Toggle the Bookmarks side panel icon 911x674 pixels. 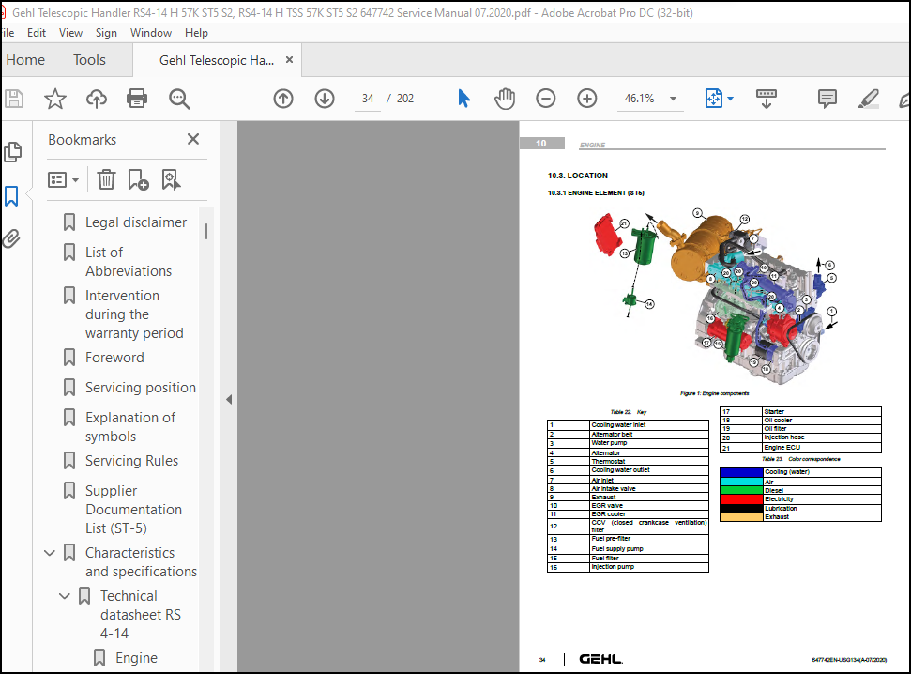(11, 196)
